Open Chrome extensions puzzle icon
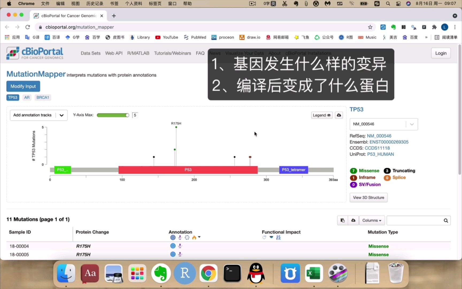The image size is (462, 289). pos(434,27)
